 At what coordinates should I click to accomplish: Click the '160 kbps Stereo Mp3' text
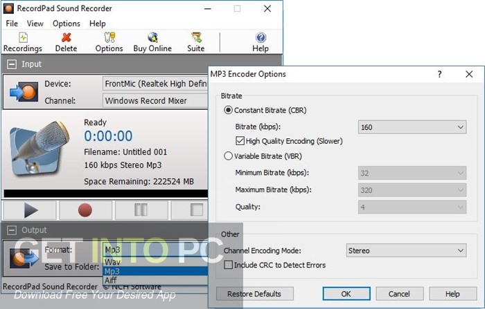pos(123,165)
